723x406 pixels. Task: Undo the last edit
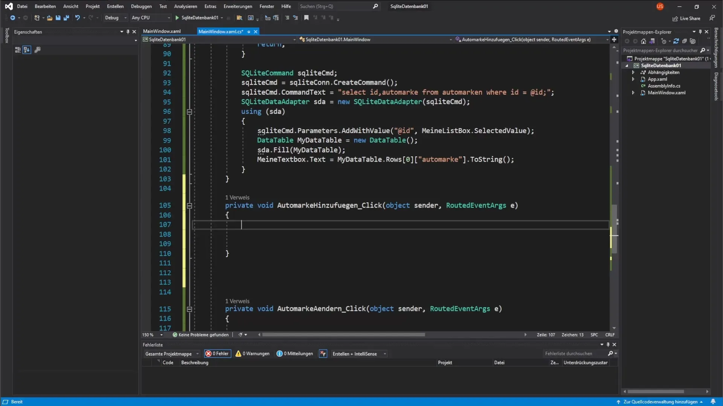click(x=77, y=18)
